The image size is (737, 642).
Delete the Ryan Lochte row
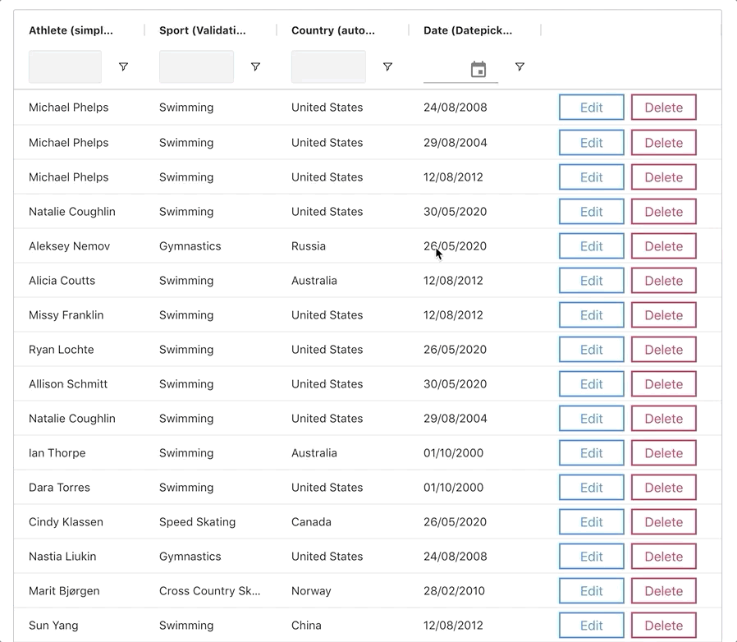coord(664,350)
